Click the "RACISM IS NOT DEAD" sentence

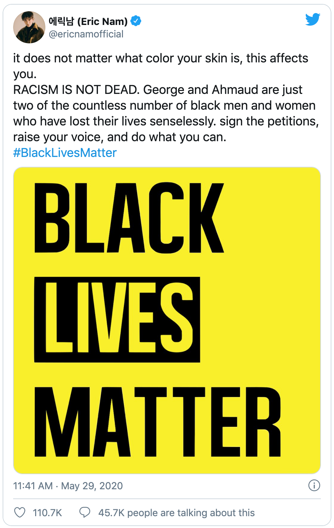tap(76, 90)
